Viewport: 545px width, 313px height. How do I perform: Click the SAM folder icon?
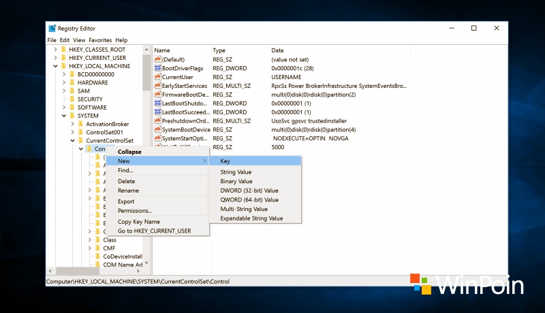point(72,91)
